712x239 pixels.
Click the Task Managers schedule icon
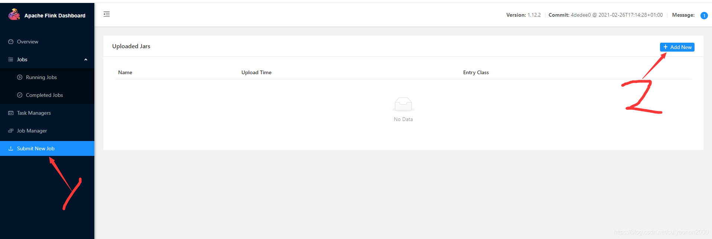pos(11,113)
